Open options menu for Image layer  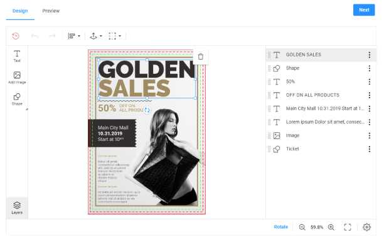[370, 135]
